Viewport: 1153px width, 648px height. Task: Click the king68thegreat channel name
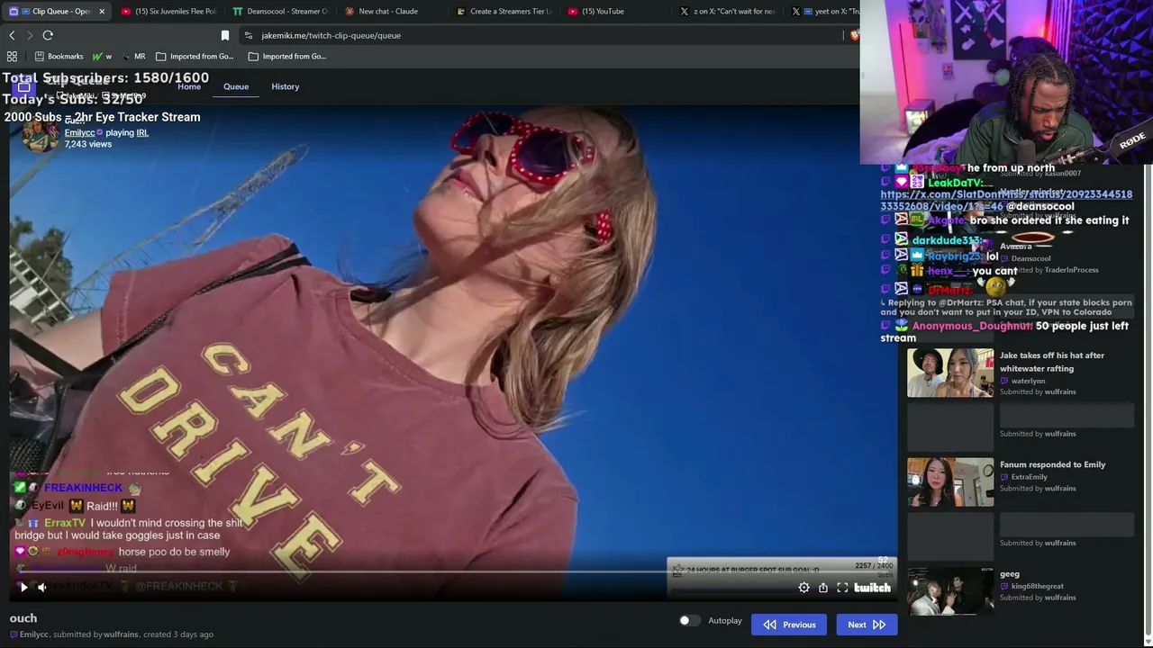[1037, 586]
